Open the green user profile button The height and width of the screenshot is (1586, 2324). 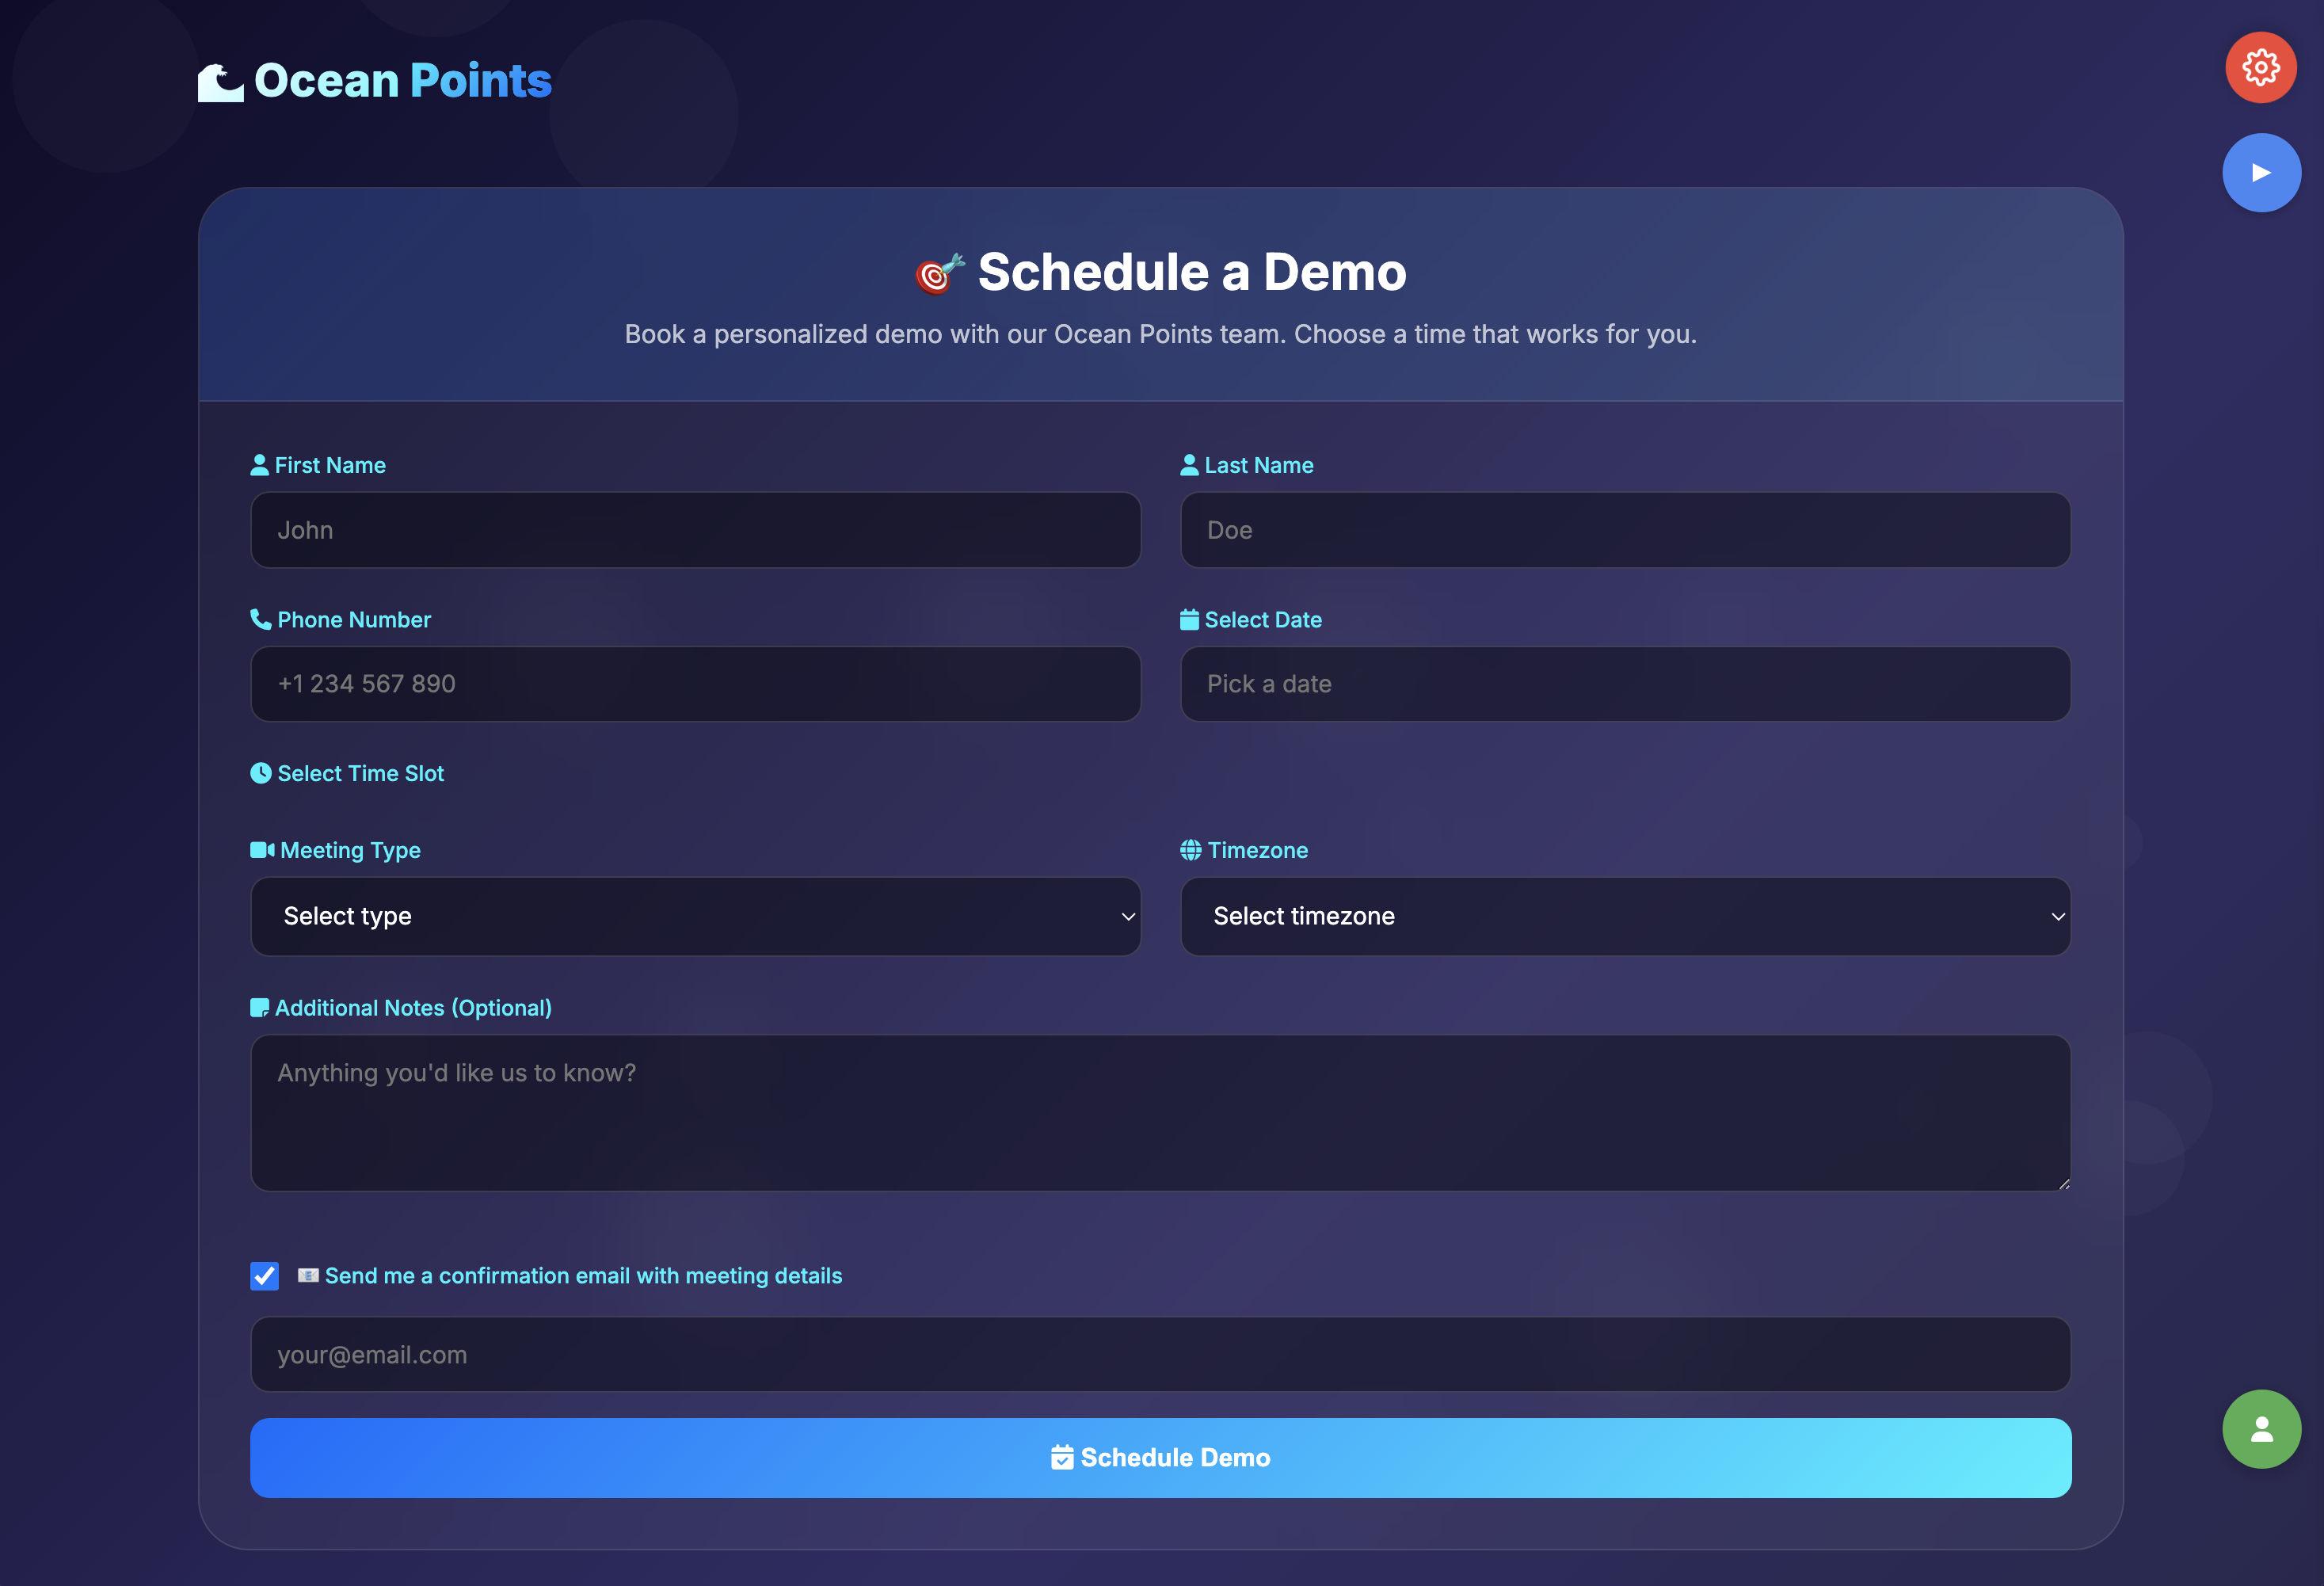[x=2261, y=1429]
